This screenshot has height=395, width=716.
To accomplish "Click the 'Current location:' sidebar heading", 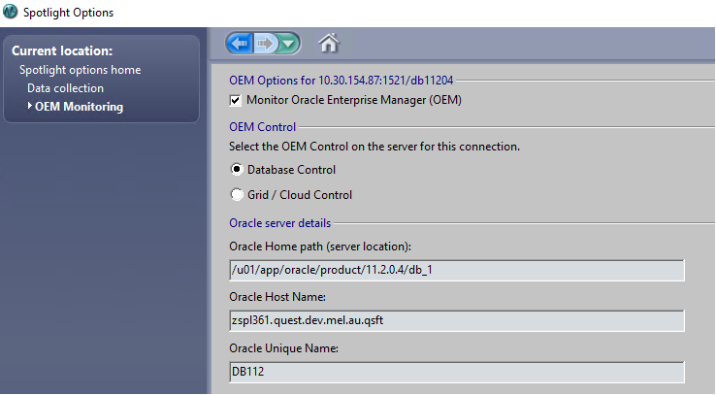I will [x=62, y=50].
